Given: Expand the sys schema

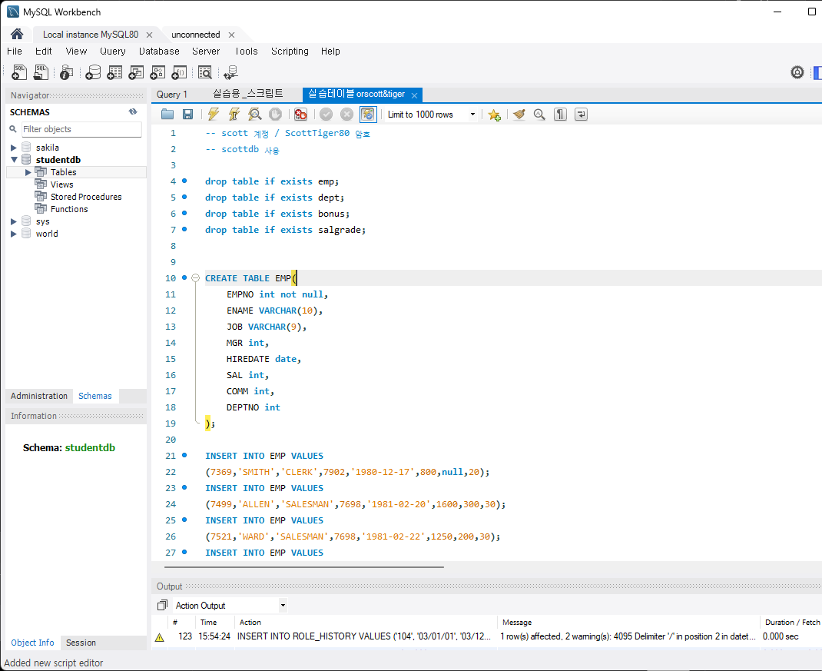Looking at the screenshot, I should tap(14, 221).
